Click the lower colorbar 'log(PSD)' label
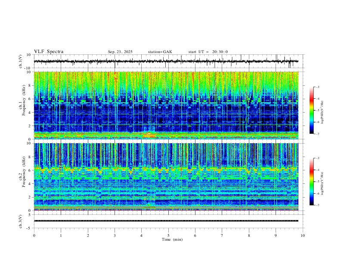 pos(322,183)
